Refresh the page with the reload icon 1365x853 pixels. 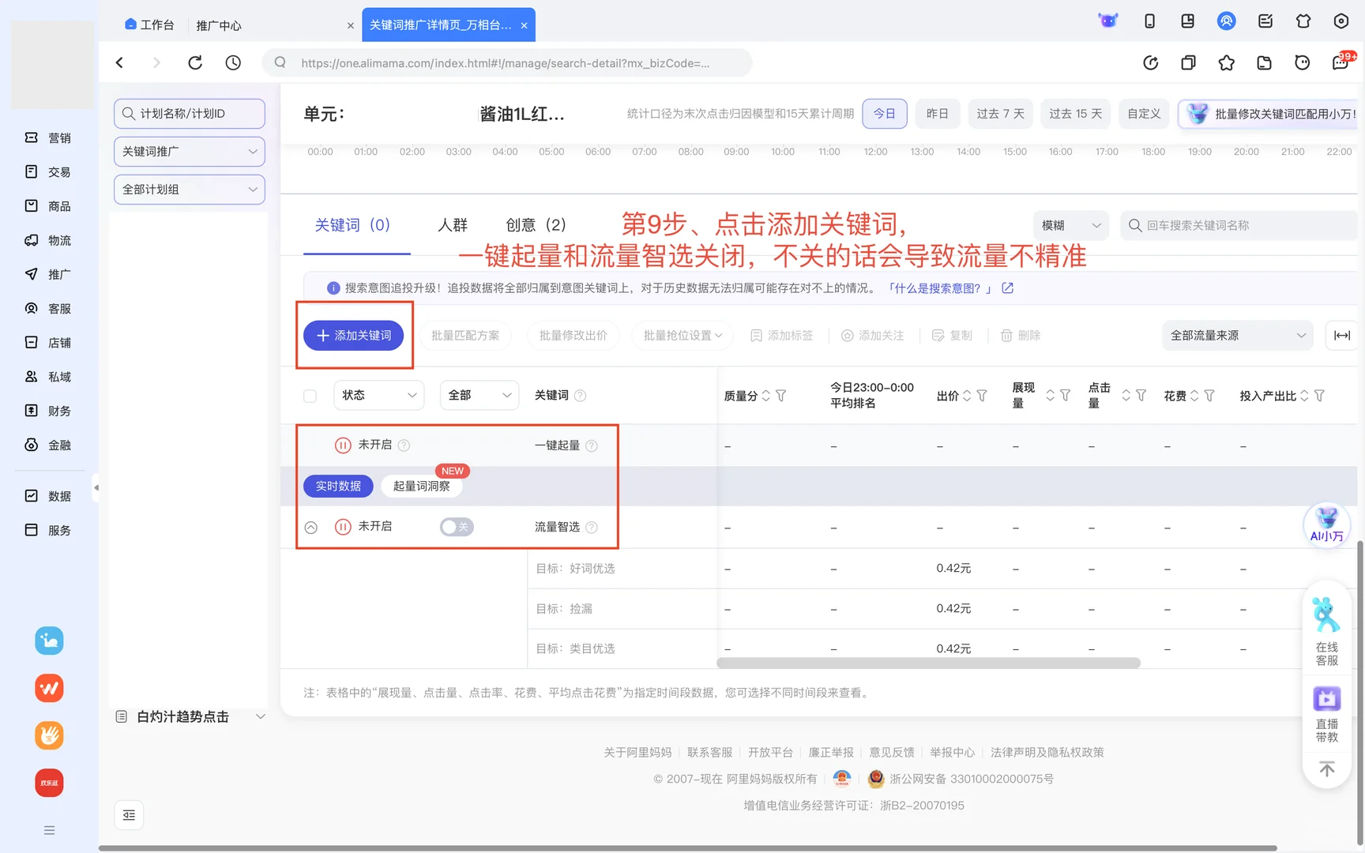coord(195,62)
